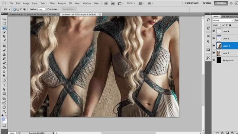Click the Feather input field

pyautogui.click(x=41, y=9)
